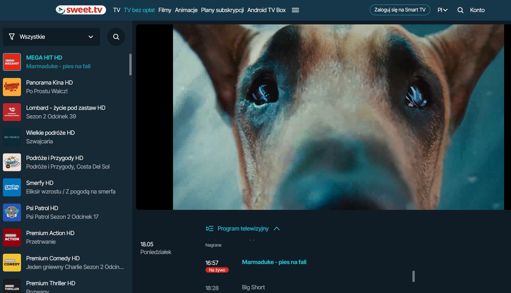Click the 18:28 schedule time
This screenshot has height=293, width=511.
point(212,288)
